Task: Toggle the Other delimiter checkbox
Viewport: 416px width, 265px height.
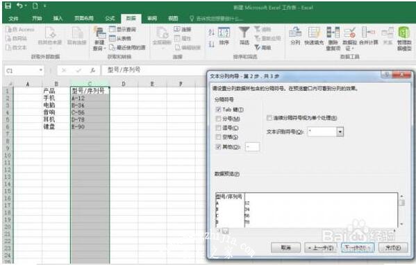Action: (x=218, y=147)
